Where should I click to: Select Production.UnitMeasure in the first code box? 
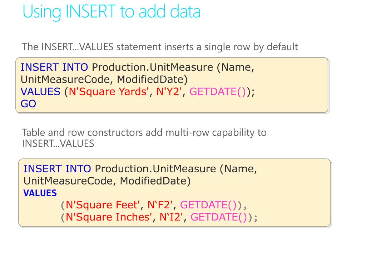153,67
